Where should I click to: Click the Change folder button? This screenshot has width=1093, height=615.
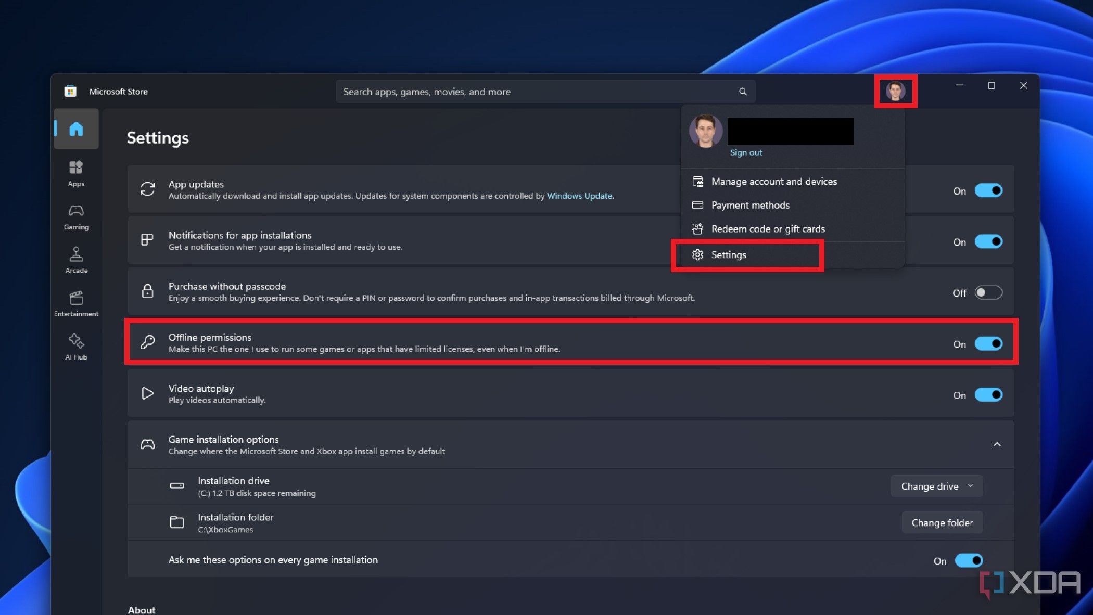942,522
